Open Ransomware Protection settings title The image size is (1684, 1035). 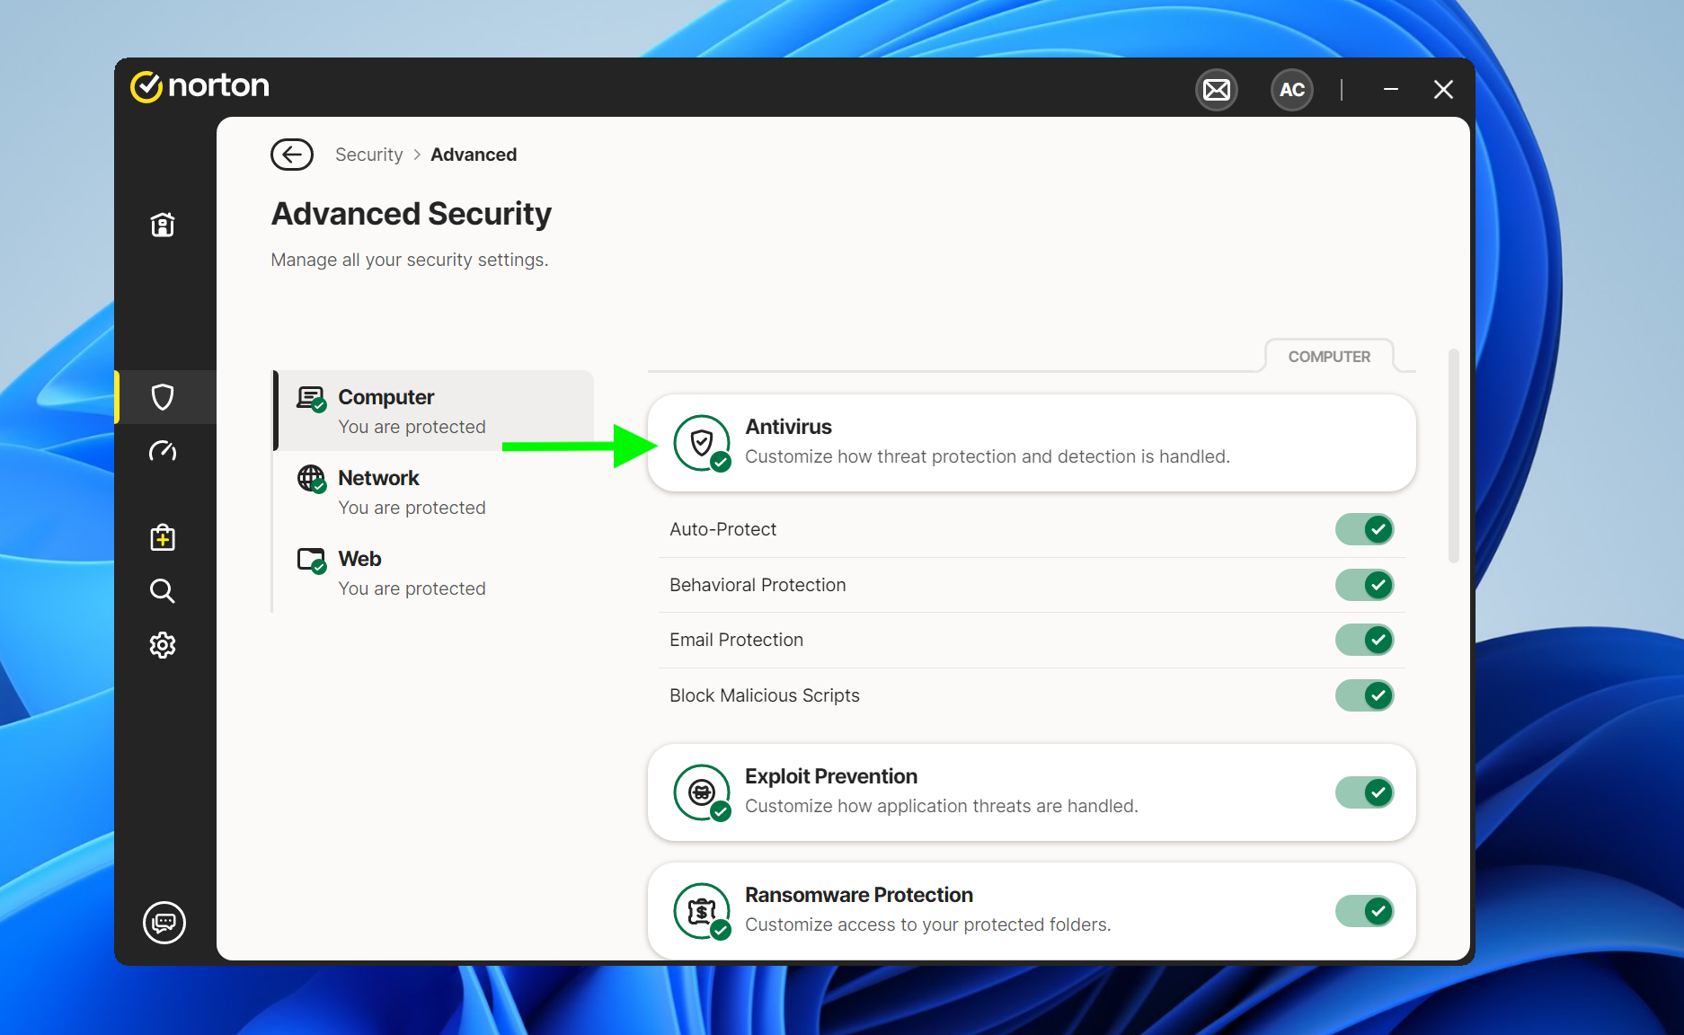click(x=859, y=895)
